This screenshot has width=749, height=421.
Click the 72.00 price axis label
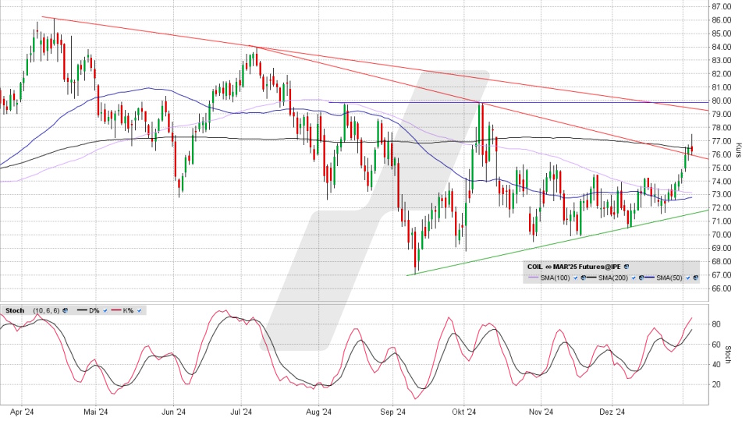coord(721,208)
